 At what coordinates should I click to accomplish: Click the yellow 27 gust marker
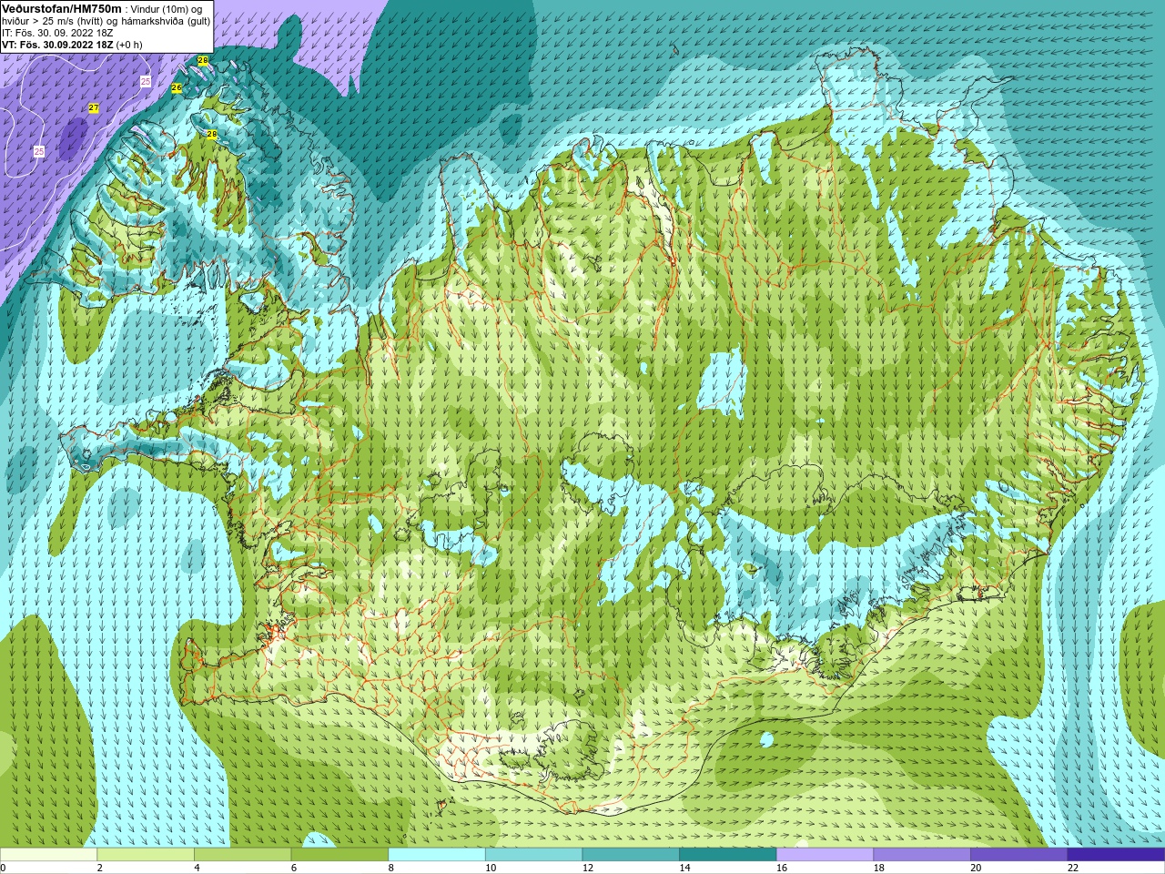click(94, 108)
